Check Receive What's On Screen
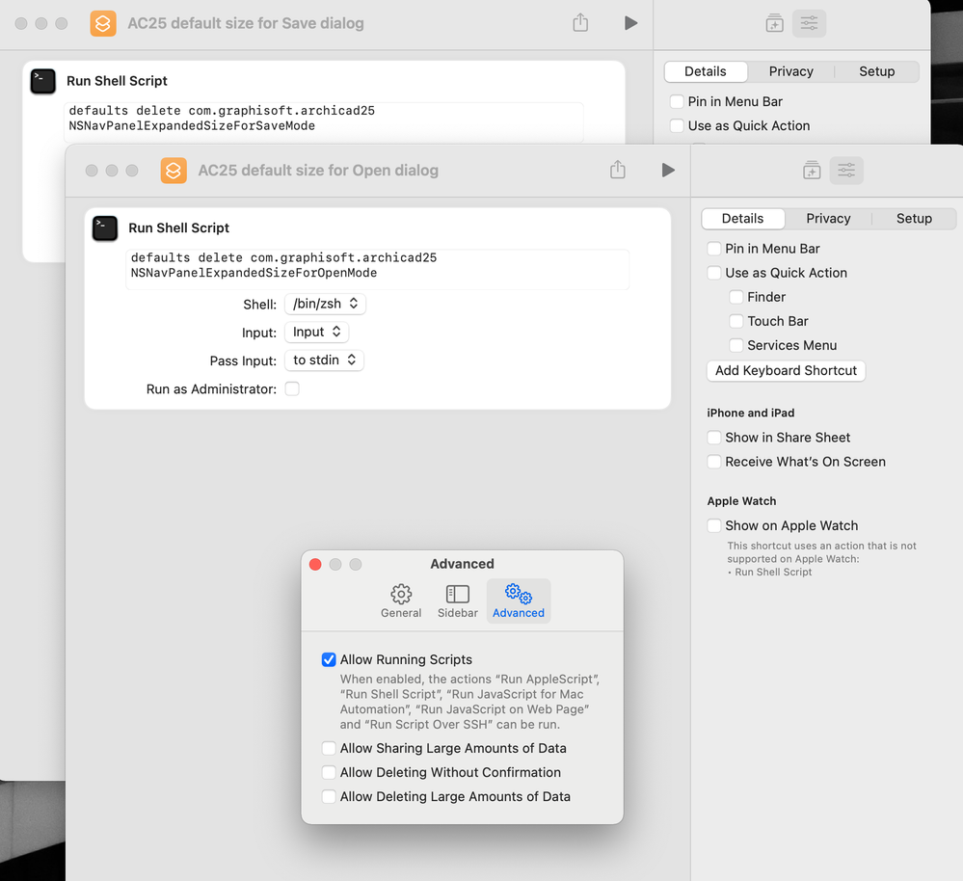The width and height of the screenshot is (963, 881). (713, 462)
